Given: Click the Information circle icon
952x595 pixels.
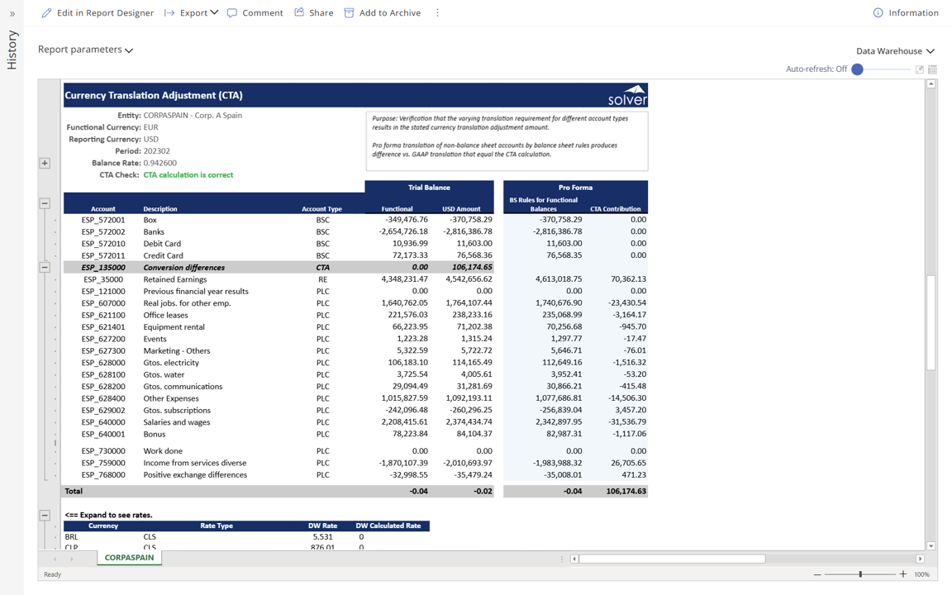Looking at the screenshot, I should 878,12.
